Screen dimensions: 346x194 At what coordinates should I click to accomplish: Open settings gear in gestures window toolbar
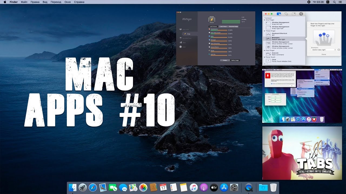[301, 14]
